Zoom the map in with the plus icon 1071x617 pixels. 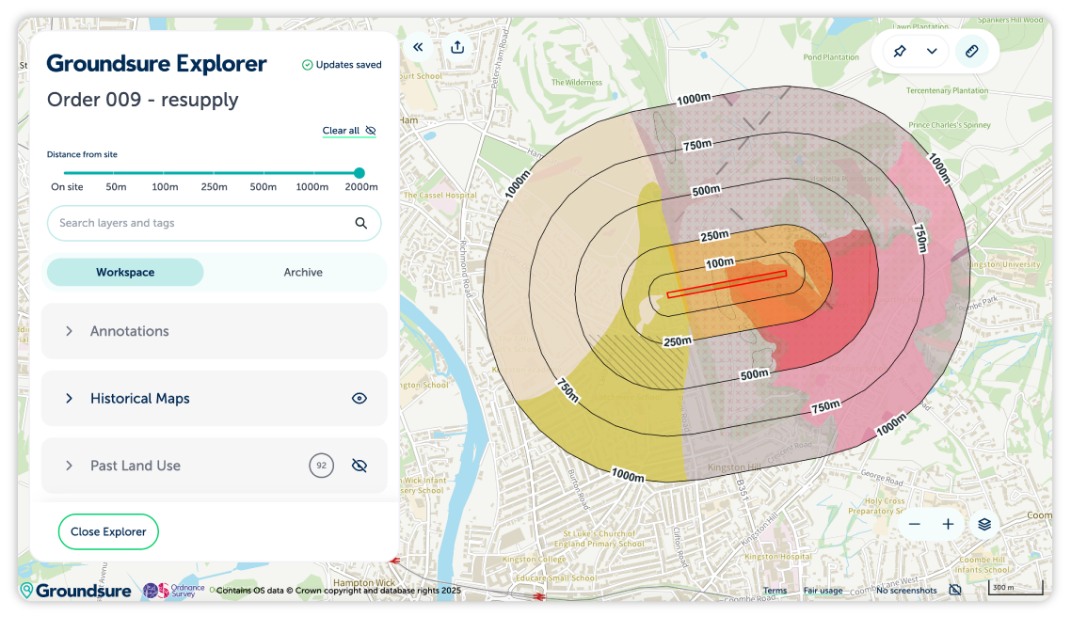948,524
